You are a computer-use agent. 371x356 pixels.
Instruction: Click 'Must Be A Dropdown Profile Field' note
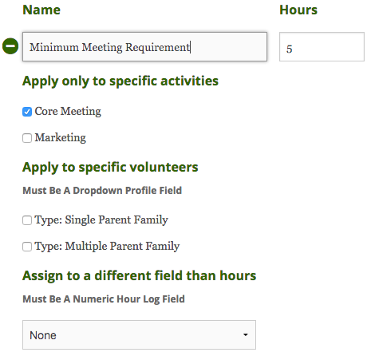click(102, 191)
